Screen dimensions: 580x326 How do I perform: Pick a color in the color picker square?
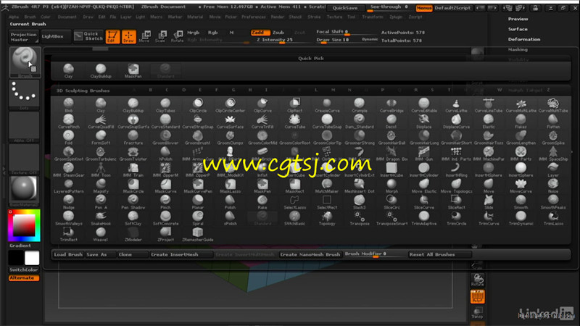coord(24,225)
